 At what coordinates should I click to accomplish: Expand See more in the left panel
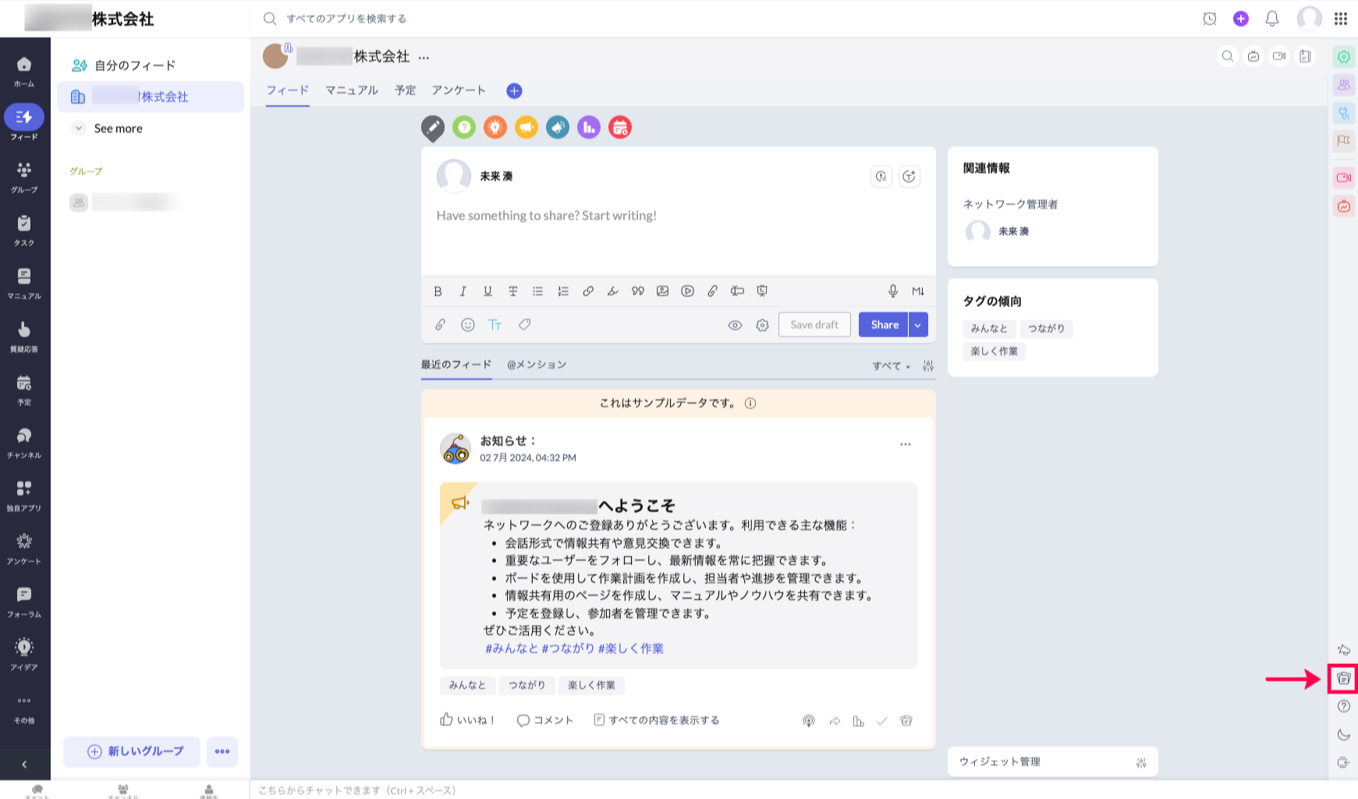pyautogui.click(x=118, y=129)
